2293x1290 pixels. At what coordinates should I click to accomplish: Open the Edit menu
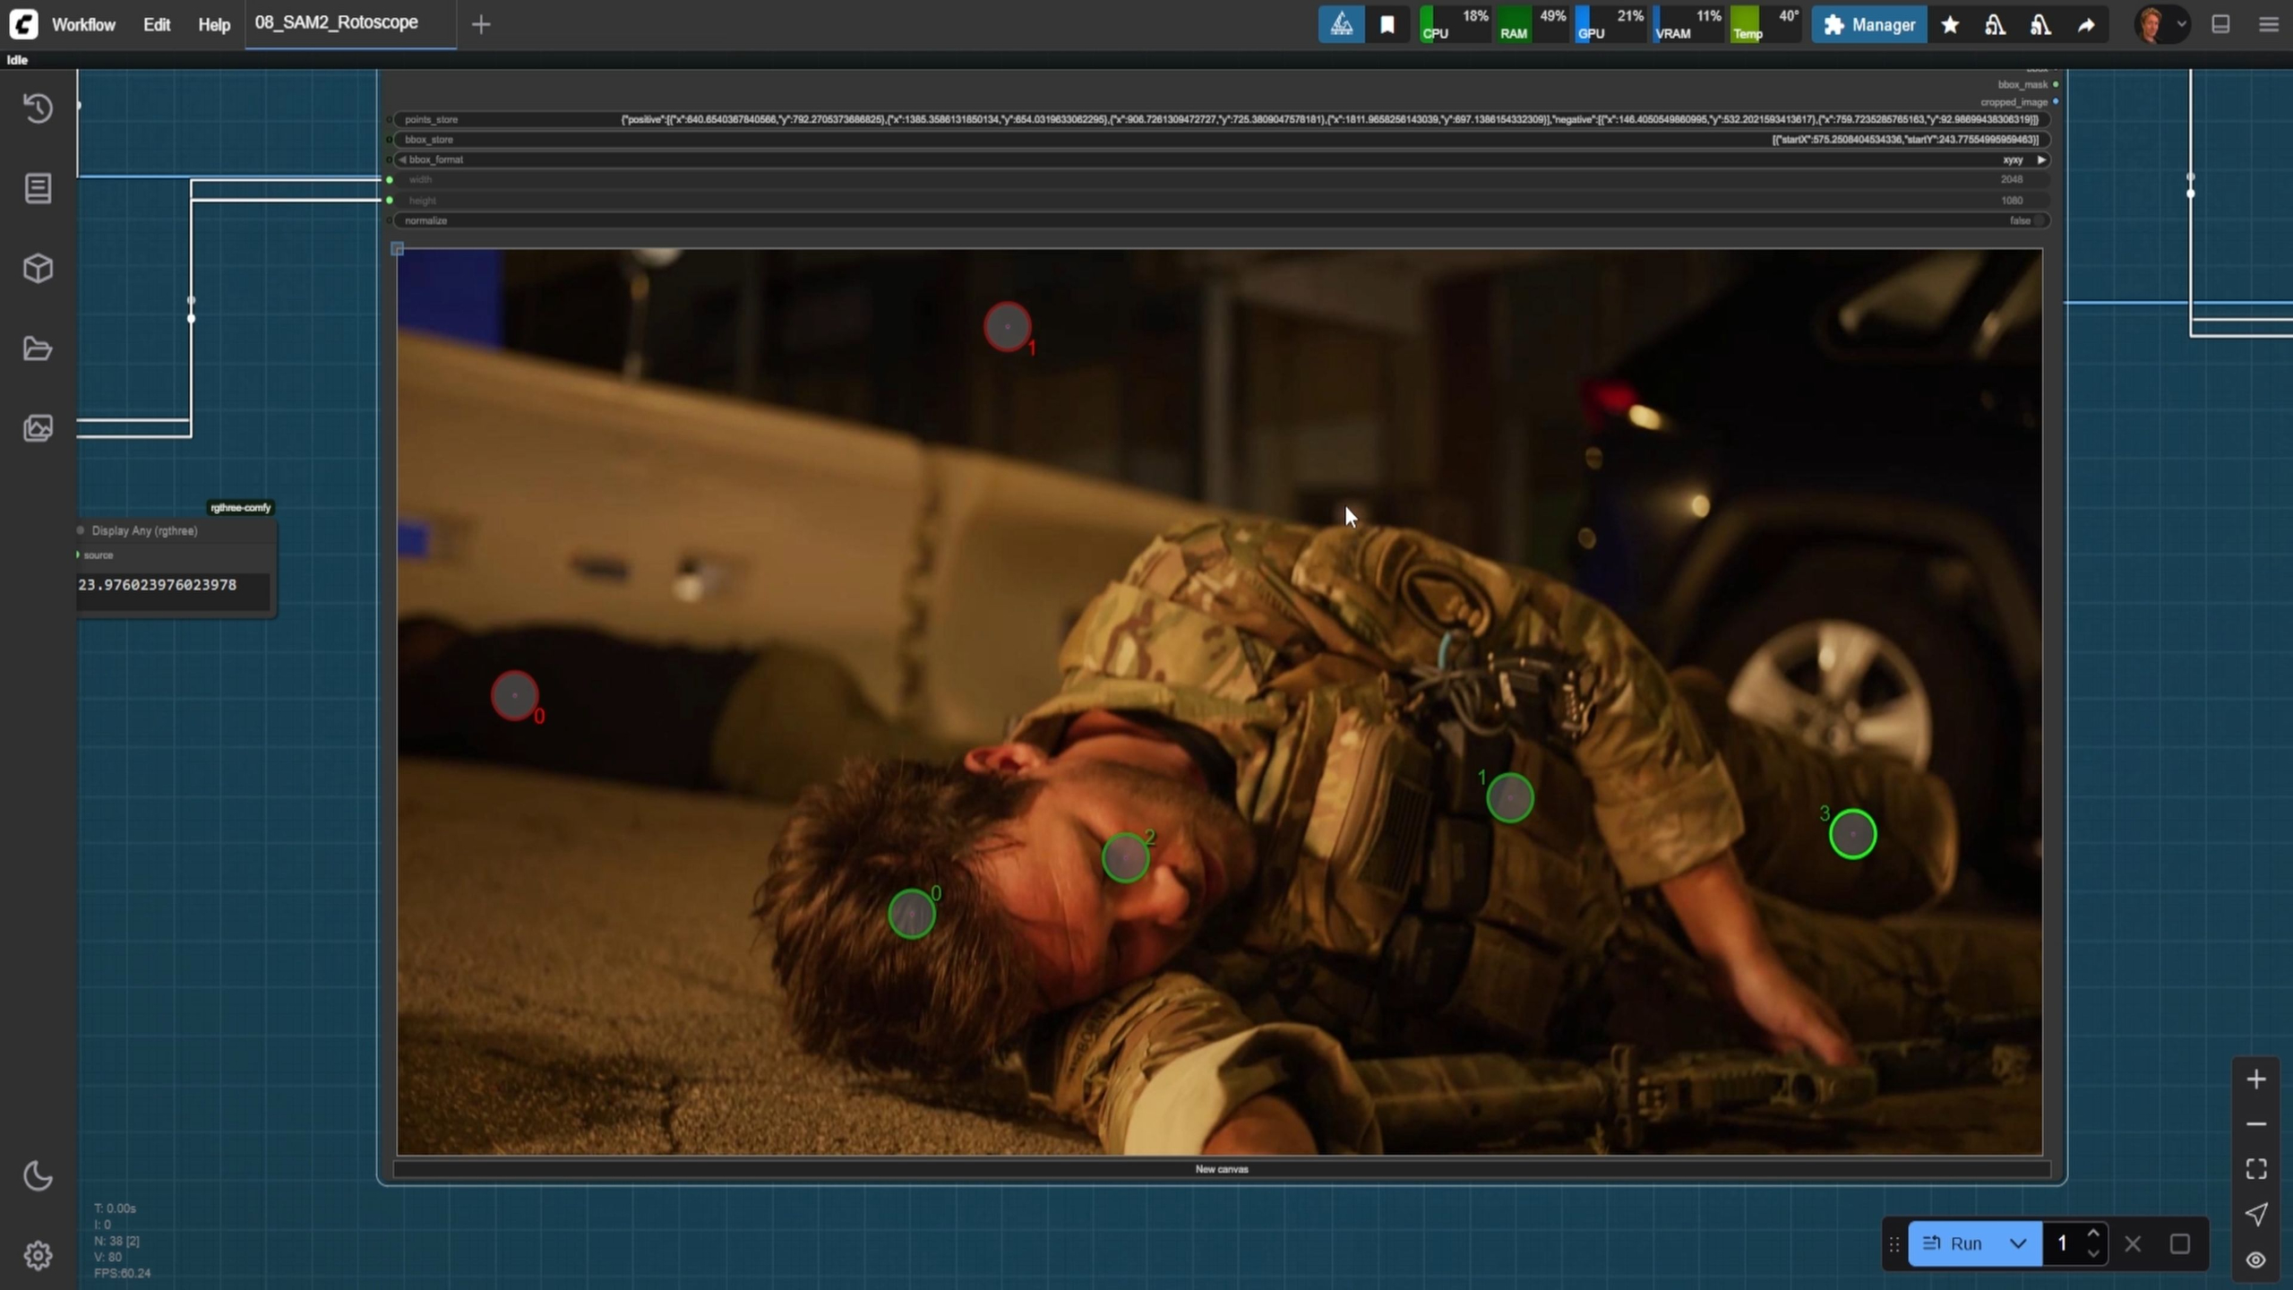click(157, 25)
